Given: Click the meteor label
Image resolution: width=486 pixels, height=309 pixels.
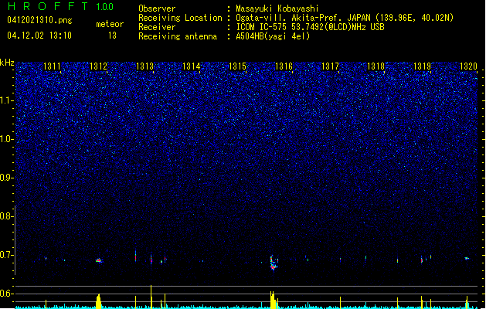Looking at the screenshot, I should click(110, 24).
